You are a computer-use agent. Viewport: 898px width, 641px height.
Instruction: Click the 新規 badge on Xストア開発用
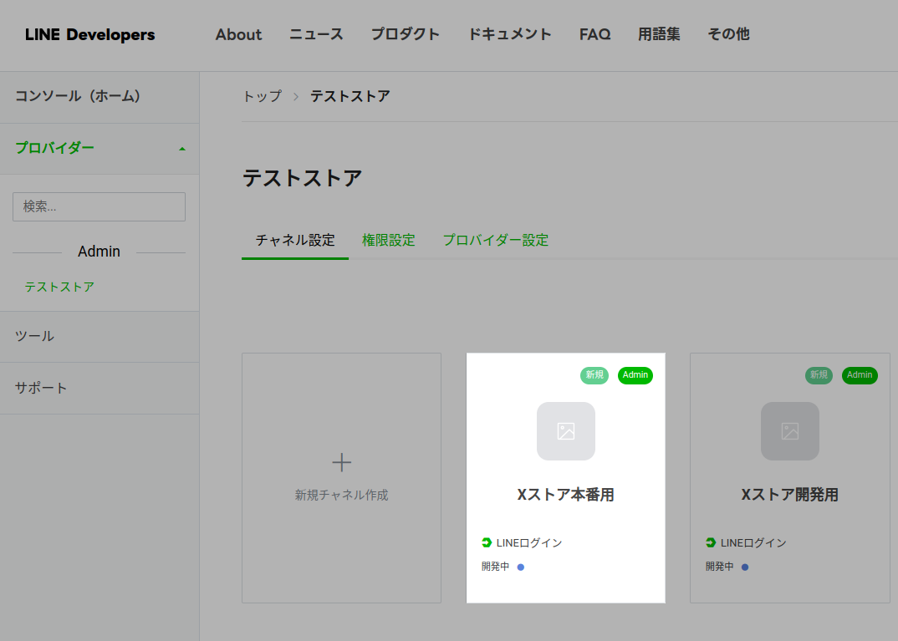[819, 375]
